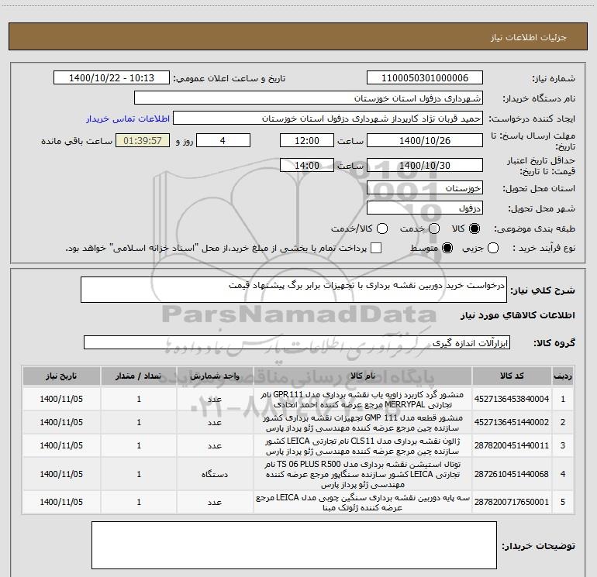Open the اطلاعات تماس خریدار link
This screenshot has height=577, width=597.
click(128, 118)
